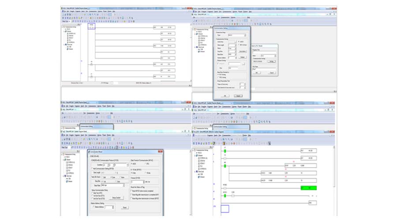Click the empty blue cursor cell in monitor window

pyautogui.click(x=225, y=209)
